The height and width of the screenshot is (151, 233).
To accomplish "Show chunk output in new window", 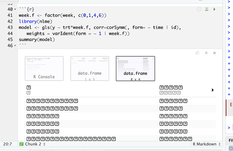I will (198, 53).
